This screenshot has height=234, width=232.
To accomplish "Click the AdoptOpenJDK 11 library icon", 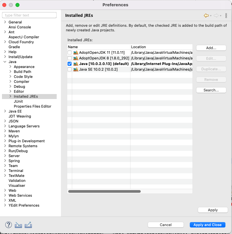I will (x=76, y=52).
